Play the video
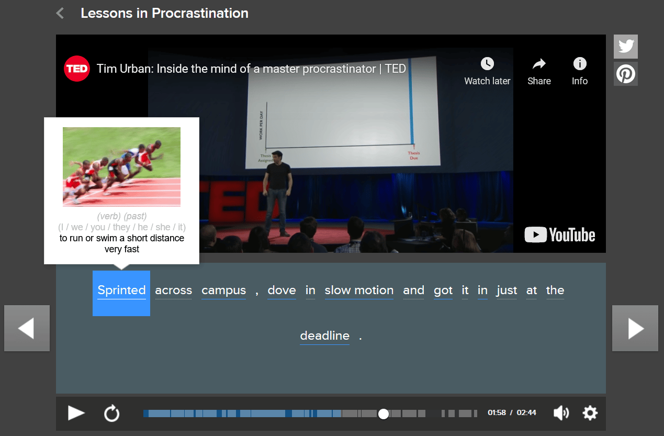The width and height of the screenshot is (664, 436). [76, 413]
